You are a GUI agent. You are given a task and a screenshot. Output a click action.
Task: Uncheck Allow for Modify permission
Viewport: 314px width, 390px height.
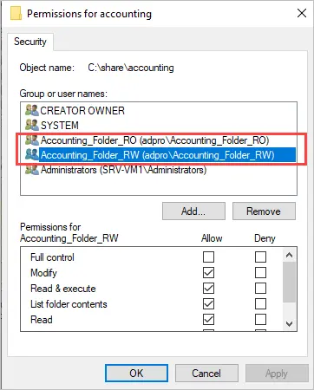208,272
